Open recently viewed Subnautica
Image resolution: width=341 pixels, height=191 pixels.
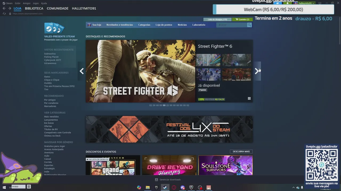click(50, 54)
